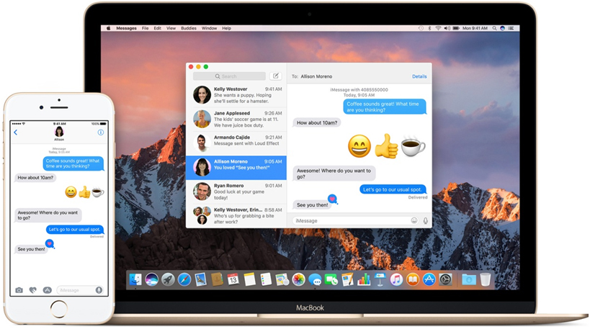Click microphone icon in Mac message field
The height and width of the screenshot is (329, 590).
coord(425,221)
